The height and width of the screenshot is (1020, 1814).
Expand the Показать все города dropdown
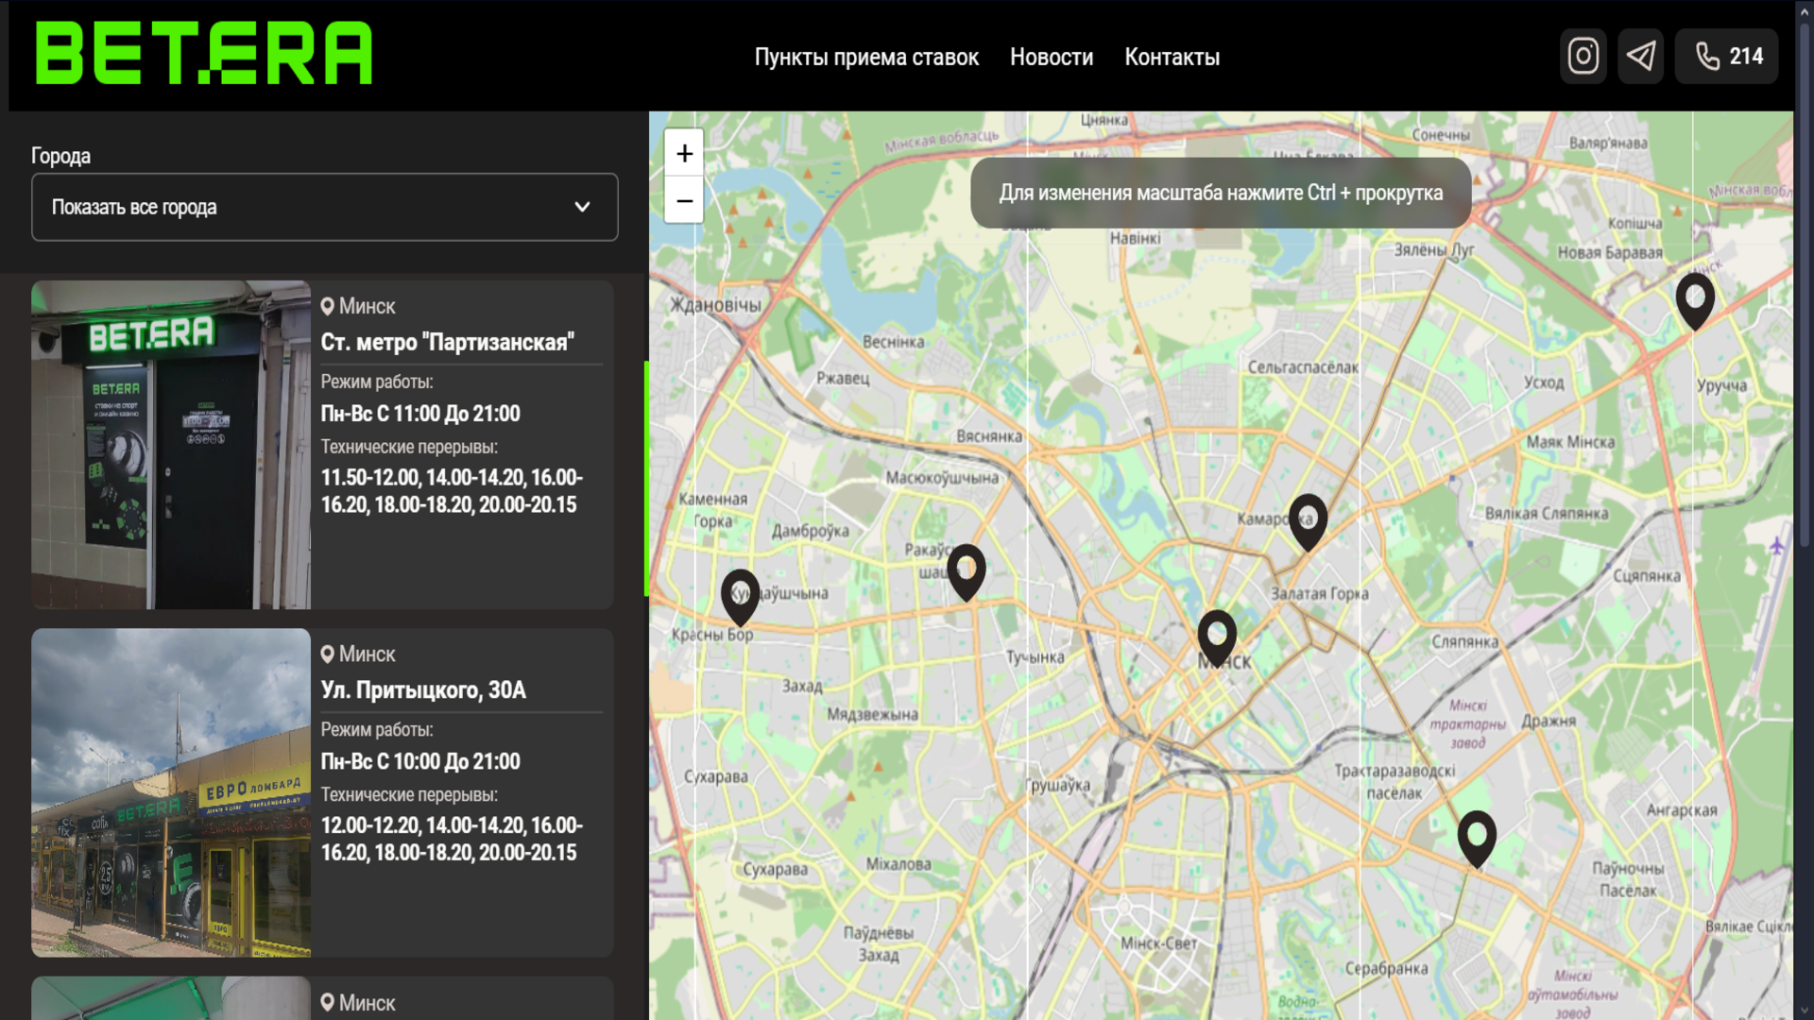(x=325, y=207)
